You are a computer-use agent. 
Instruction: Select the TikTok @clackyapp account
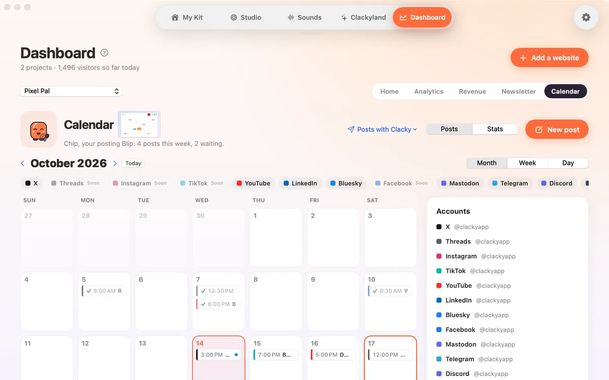[470, 271]
